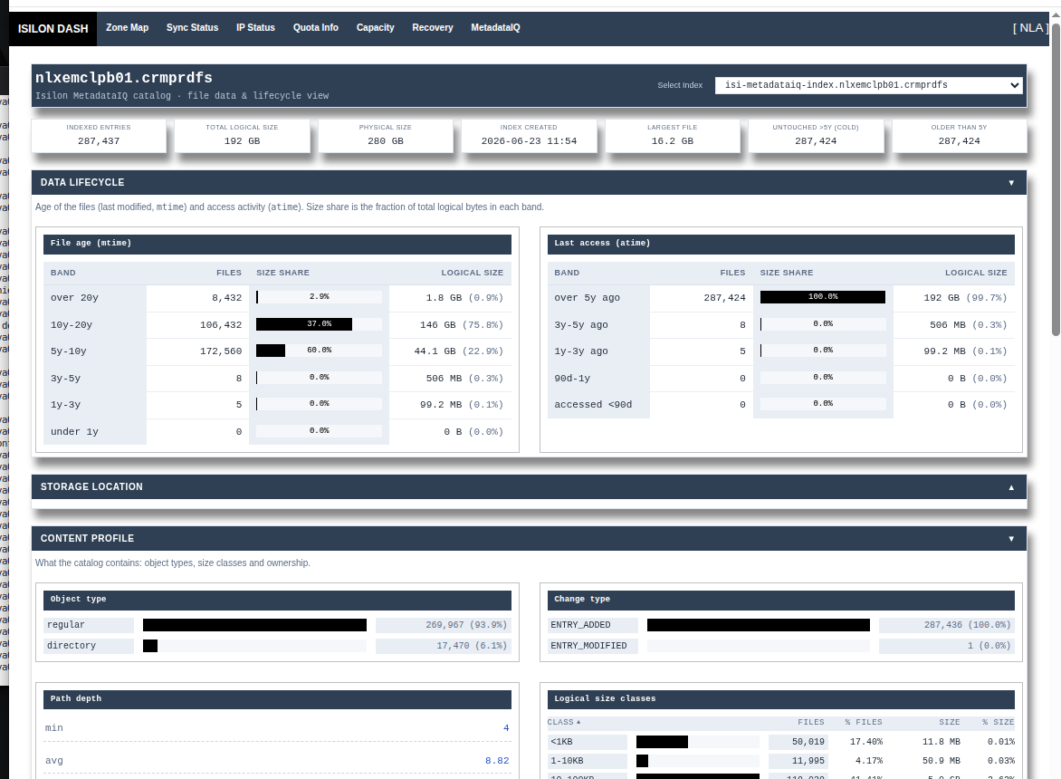The height and width of the screenshot is (779, 1061).
Task: Click the over 5y ago 100.0% bar
Action: point(823,297)
